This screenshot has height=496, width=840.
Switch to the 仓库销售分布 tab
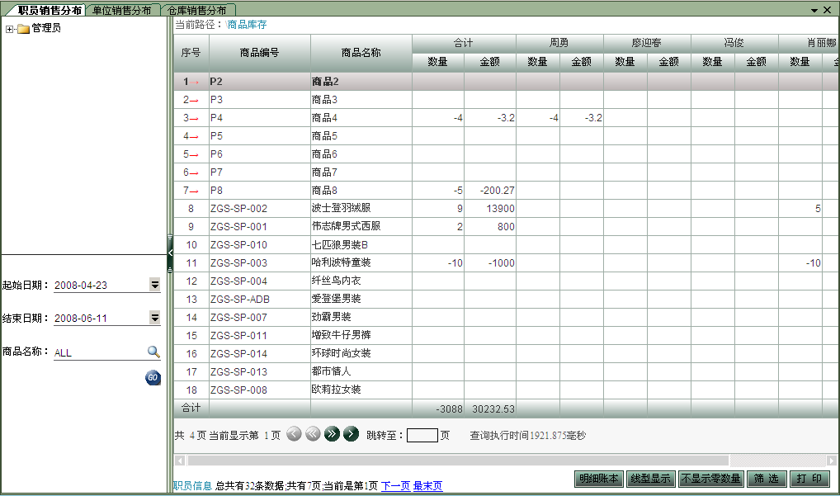click(196, 10)
